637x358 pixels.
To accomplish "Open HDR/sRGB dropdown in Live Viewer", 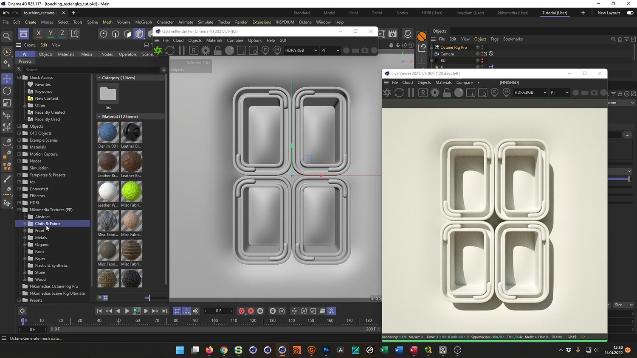I will 530,92.
